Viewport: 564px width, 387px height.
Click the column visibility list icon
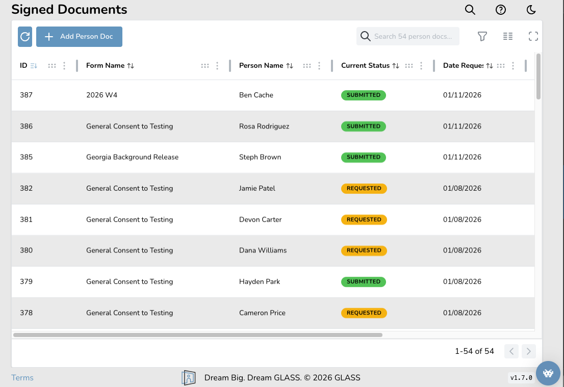click(508, 36)
